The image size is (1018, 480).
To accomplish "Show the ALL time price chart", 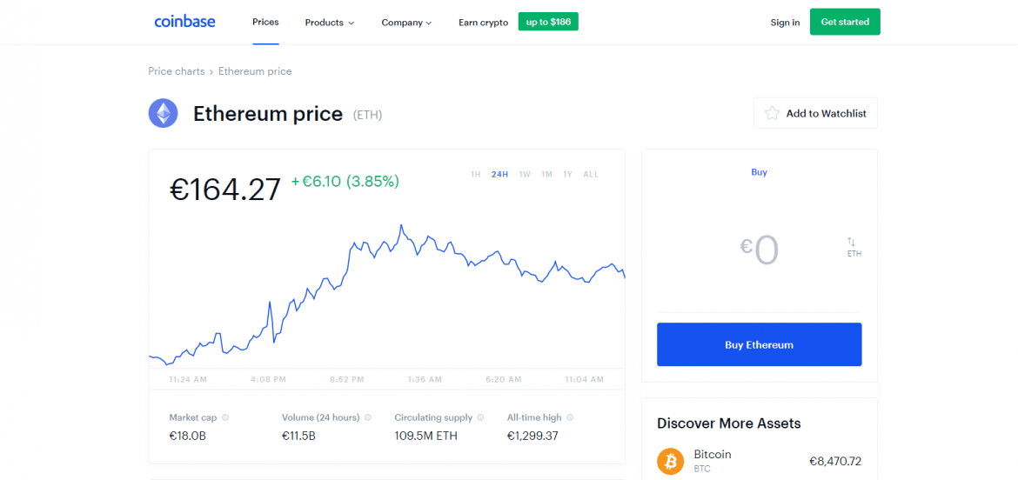I will [x=591, y=174].
